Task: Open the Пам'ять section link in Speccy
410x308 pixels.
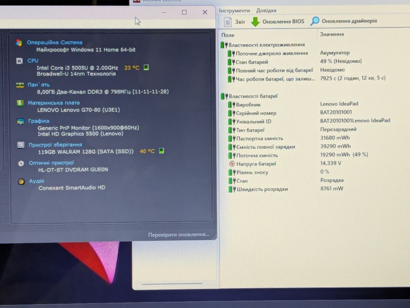Action: (39, 85)
